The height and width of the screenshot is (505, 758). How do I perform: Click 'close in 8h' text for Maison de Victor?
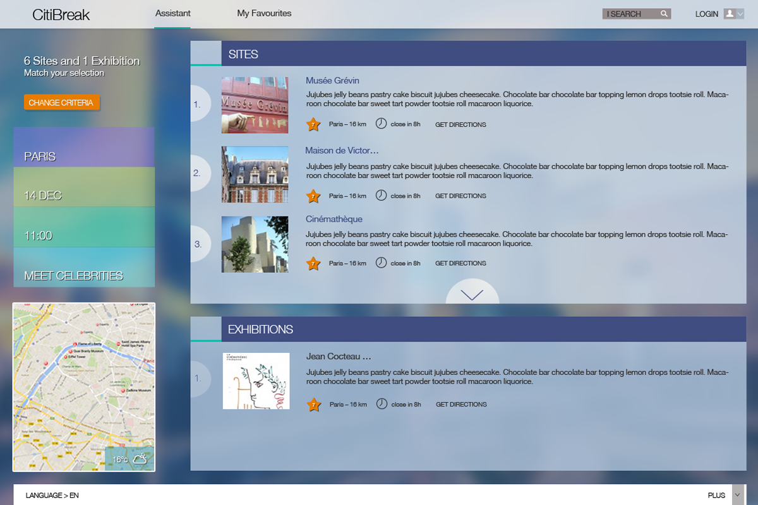pos(406,196)
